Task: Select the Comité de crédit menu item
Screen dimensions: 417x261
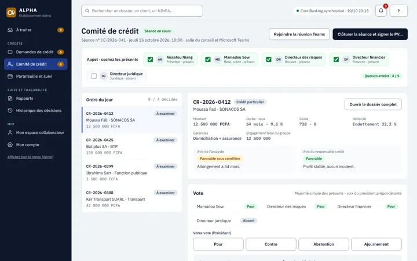Action: click(x=36, y=64)
